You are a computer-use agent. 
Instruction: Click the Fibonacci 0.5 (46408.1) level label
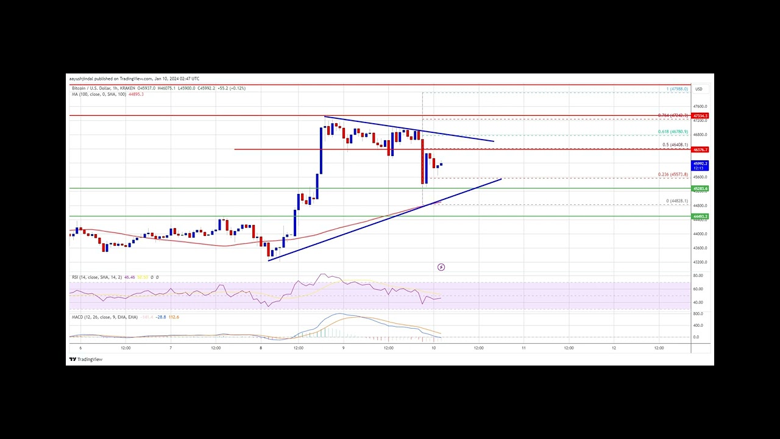tap(675, 145)
